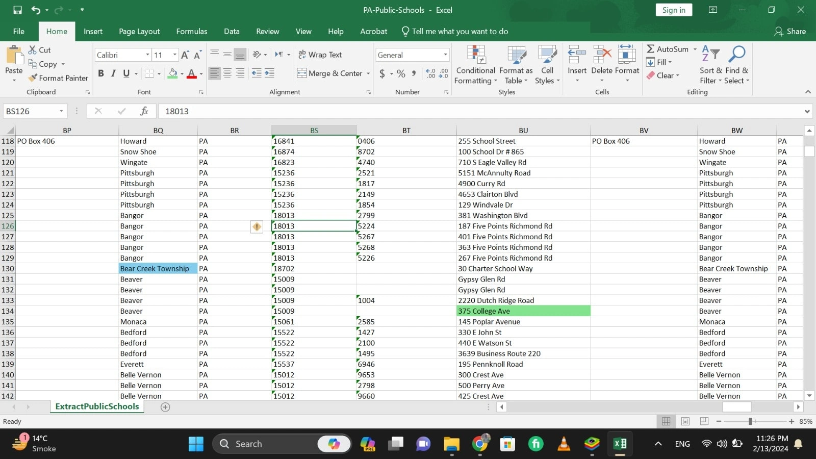This screenshot has height=459, width=816.
Task: Click the Decrease Decimal icon
Action: click(x=443, y=73)
